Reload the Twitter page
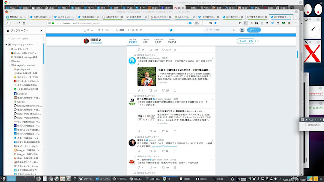 coord(19,23)
